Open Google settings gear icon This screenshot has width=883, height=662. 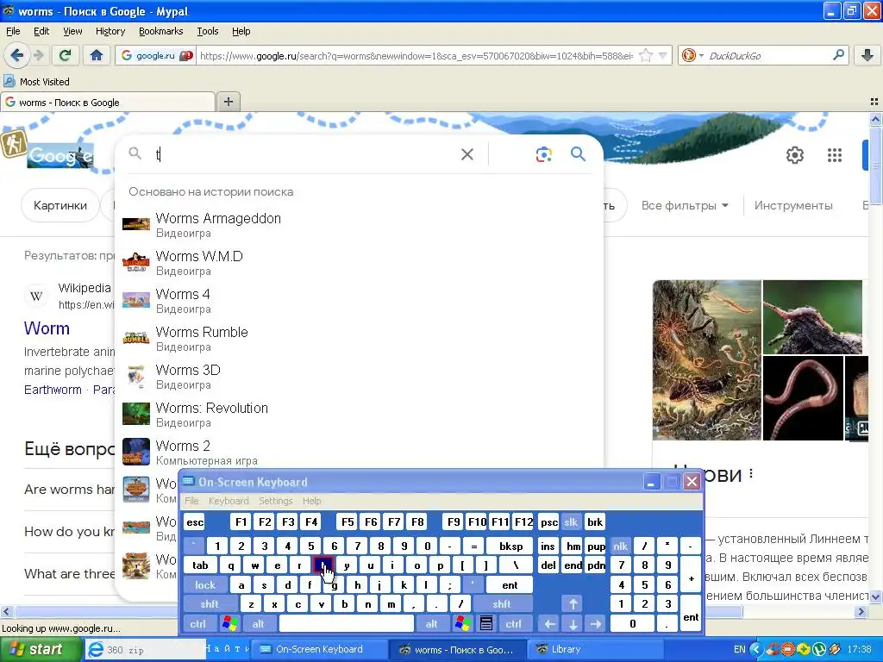794,155
